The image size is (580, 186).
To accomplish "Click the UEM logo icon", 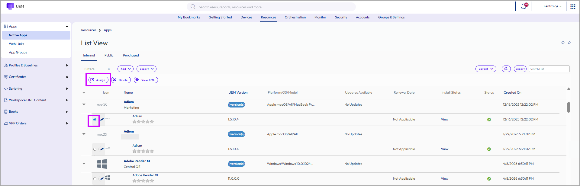I will (x=10, y=6).
